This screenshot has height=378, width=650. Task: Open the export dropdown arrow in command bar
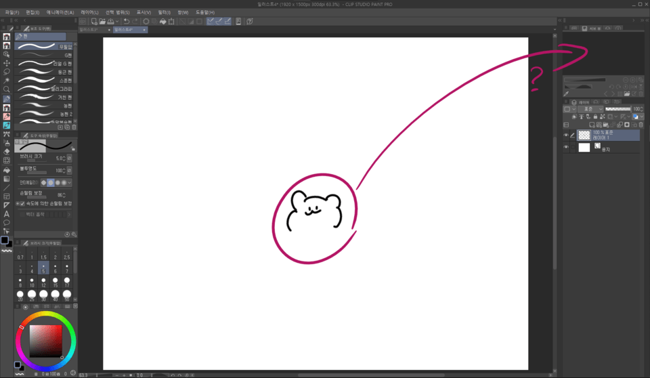[117, 21]
